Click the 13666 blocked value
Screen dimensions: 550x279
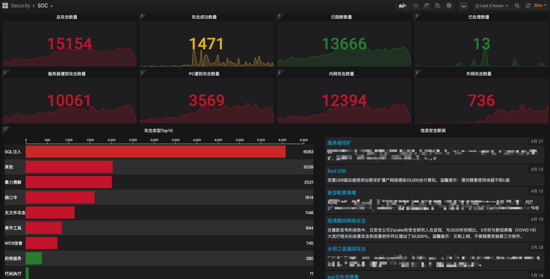(x=344, y=44)
